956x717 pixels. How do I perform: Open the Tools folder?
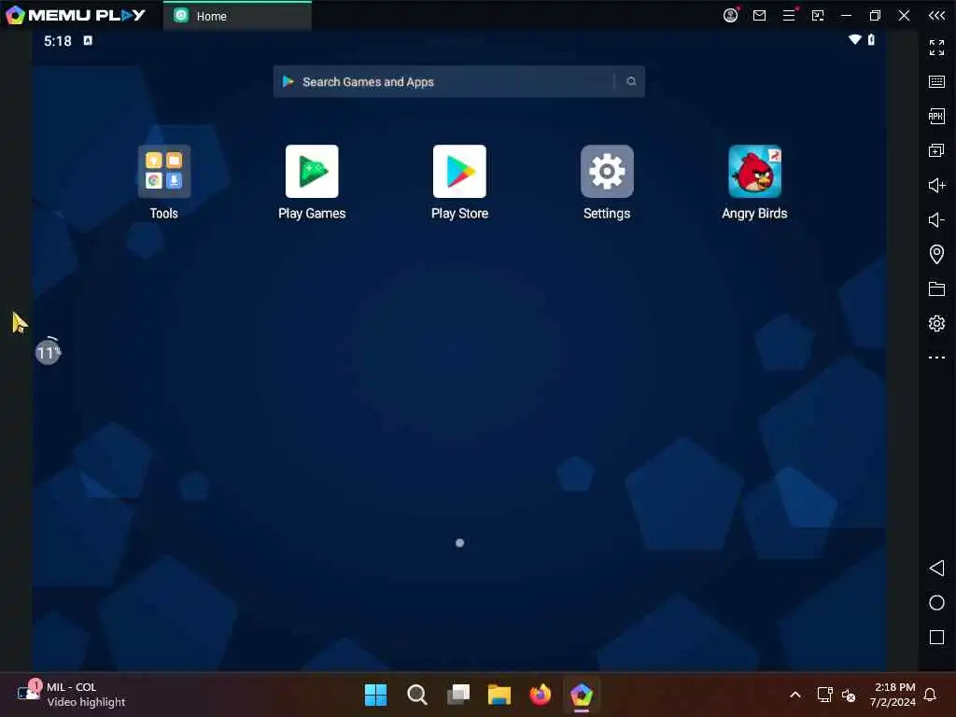[x=164, y=172]
